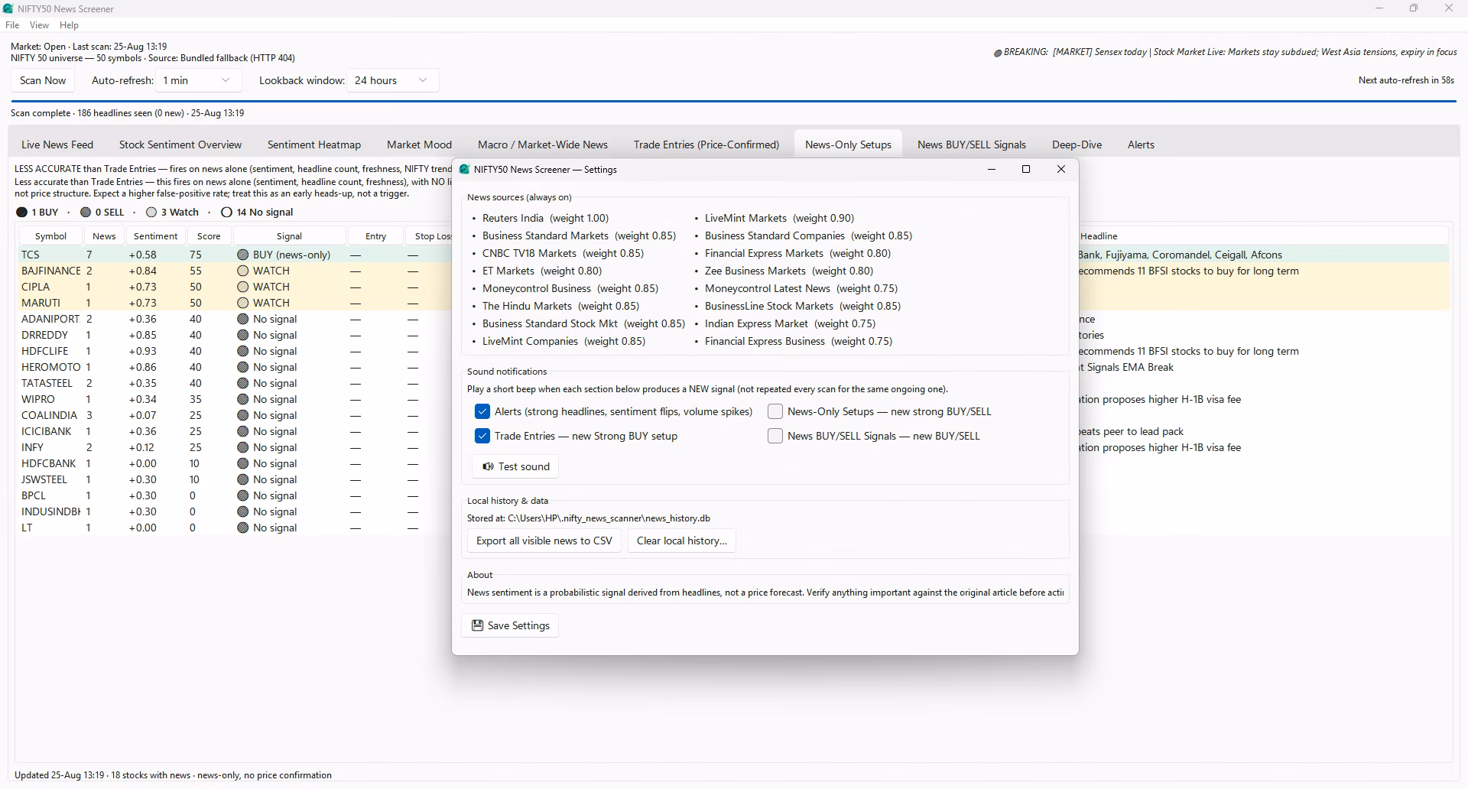Image resolution: width=1468 pixels, height=789 pixels.
Task: Click Export all visible news to CSV
Action: click(x=544, y=541)
